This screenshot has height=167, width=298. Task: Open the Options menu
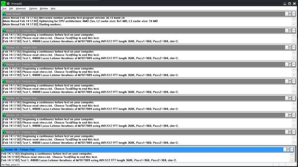(x=33, y=8)
